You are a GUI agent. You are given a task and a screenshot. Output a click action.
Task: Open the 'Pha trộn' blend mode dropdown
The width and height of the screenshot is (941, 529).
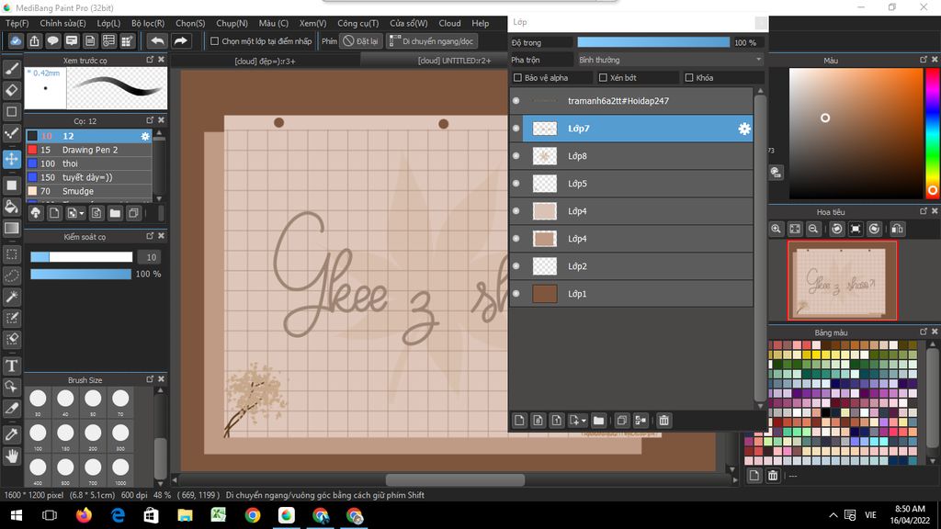tap(670, 60)
